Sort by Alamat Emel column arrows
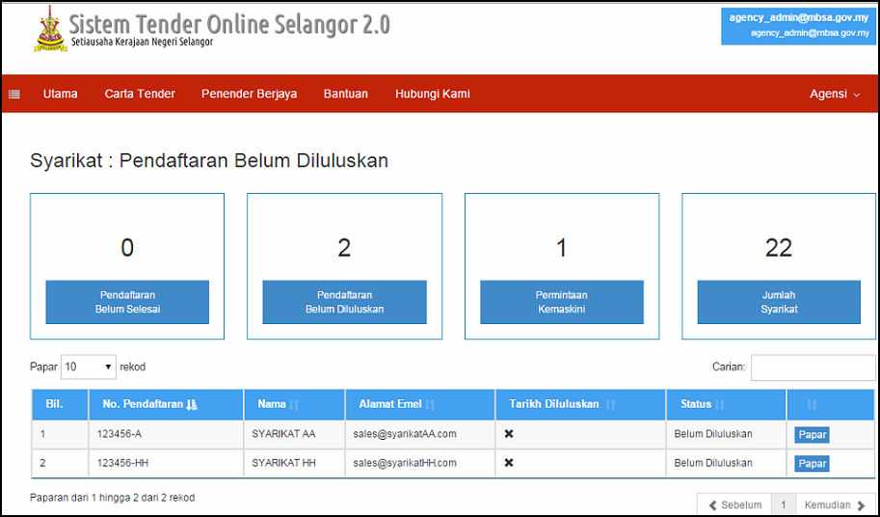 (x=430, y=405)
